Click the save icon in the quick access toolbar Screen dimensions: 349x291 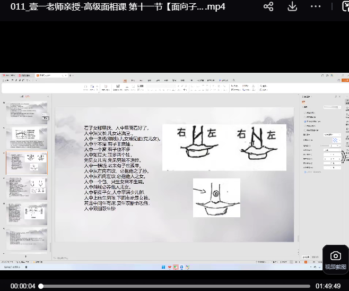(13, 80)
